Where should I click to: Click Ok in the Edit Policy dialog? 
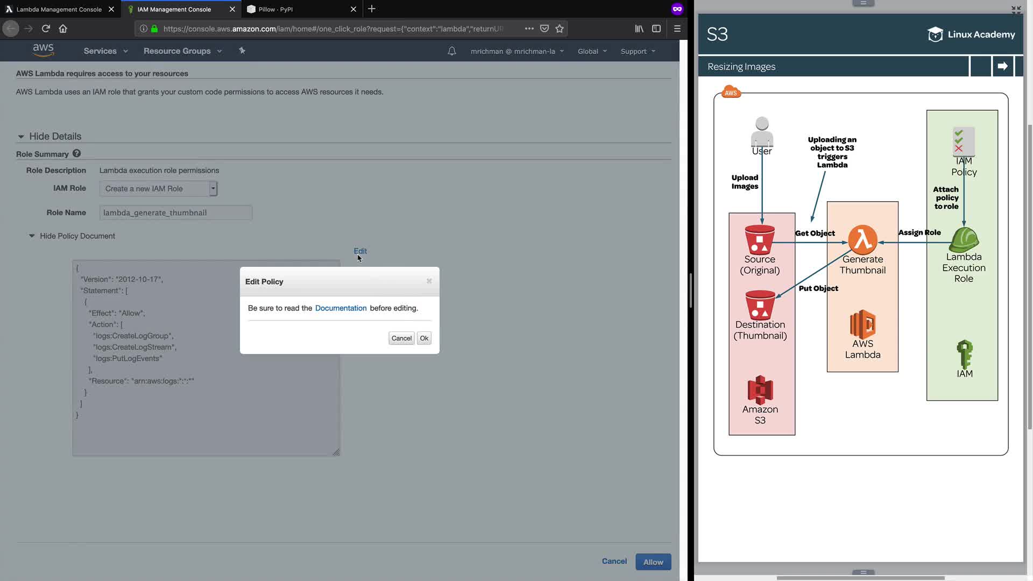click(424, 338)
